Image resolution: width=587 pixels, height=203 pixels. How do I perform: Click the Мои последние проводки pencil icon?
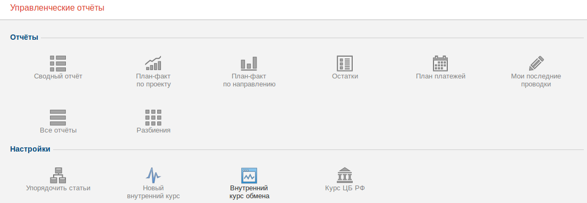[536, 63]
